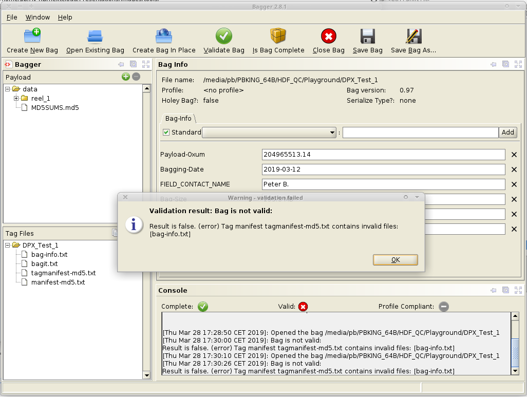Remove the Bagging-Date field row
Screen dimensions: 527x397
point(514,169)
